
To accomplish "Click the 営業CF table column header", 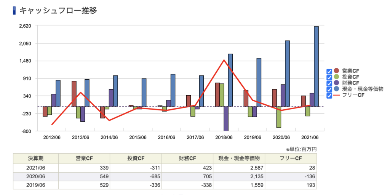I will tap(84, 158).
